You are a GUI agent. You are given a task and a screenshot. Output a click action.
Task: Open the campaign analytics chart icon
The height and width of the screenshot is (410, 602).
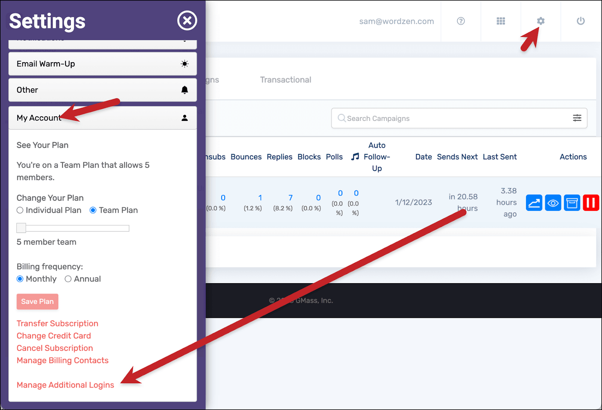(534, 203)
